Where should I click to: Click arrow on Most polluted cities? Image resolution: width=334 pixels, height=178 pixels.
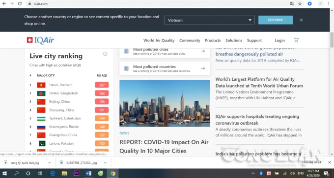click(x=202, y=51)
